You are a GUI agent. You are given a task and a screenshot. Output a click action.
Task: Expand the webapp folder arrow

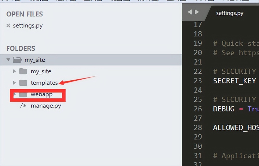coord(15,94)
